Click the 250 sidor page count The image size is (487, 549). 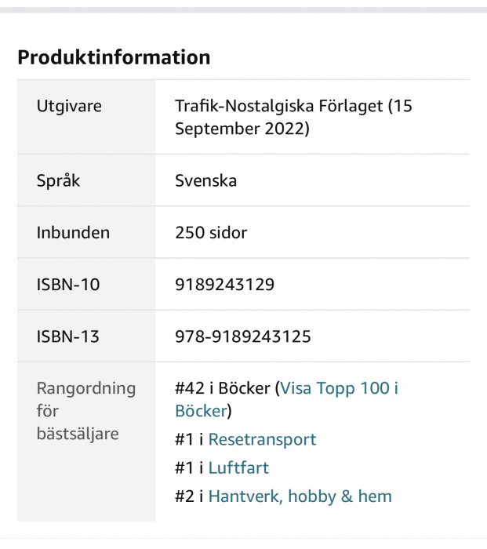(x=211, y=233)
